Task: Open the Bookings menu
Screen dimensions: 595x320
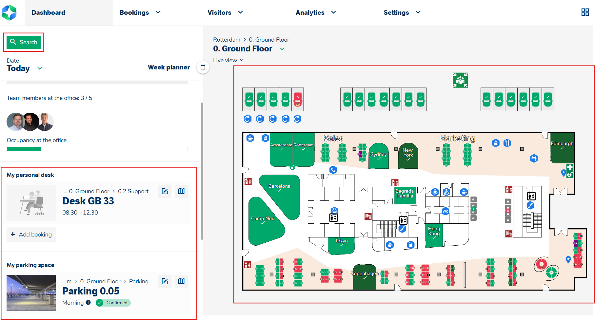Action: 140,12
